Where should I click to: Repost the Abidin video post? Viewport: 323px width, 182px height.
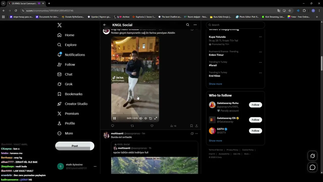click(132, 126)
